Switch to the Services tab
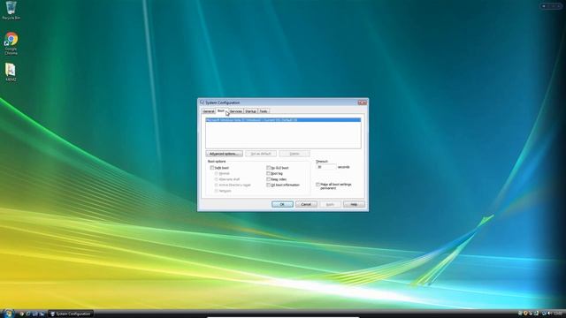The image size is (566, 318). click(x=236, y=111)
